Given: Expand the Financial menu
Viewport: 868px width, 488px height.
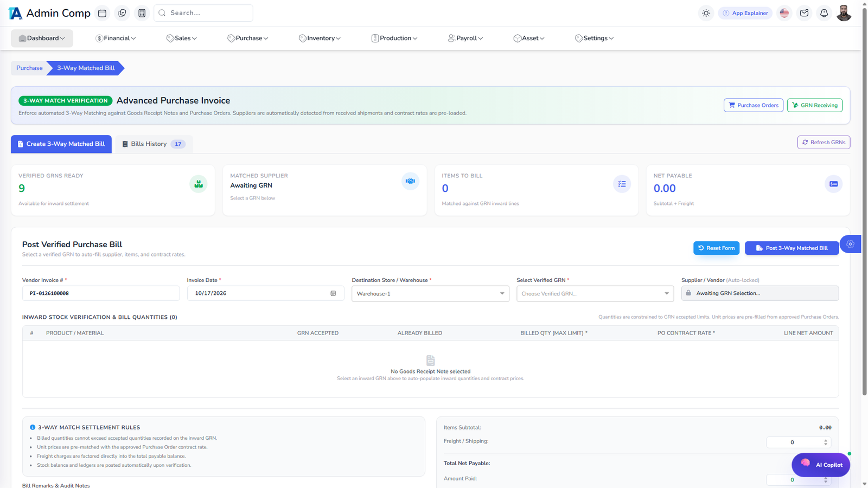Looking at the screenshot, I should (116, 38).
